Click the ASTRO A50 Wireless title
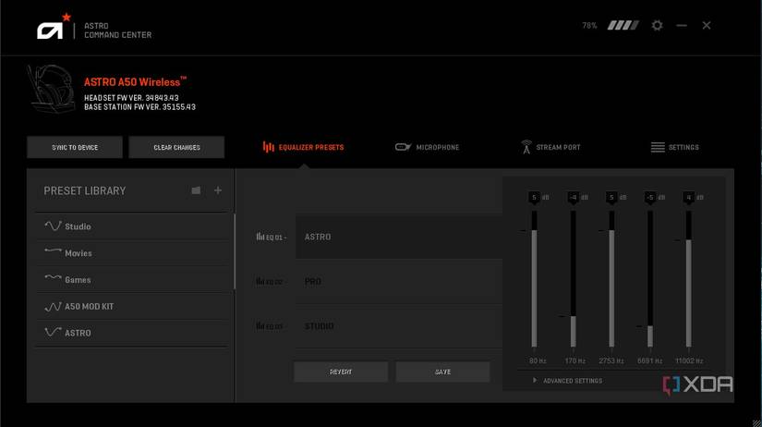 (135, 81)
